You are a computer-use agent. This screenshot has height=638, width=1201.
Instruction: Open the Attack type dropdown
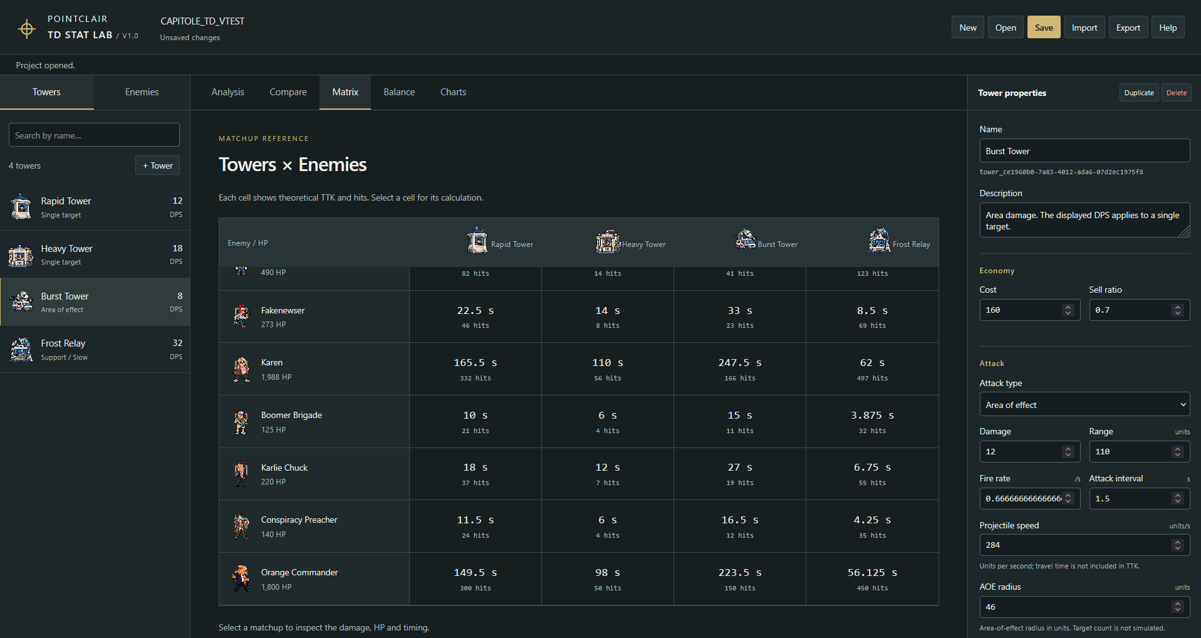tap(1084, 404)
